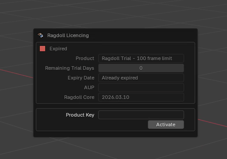
Task: Click the Ragdoll logo icon in dialog header
Action: [x=40, y=35]
